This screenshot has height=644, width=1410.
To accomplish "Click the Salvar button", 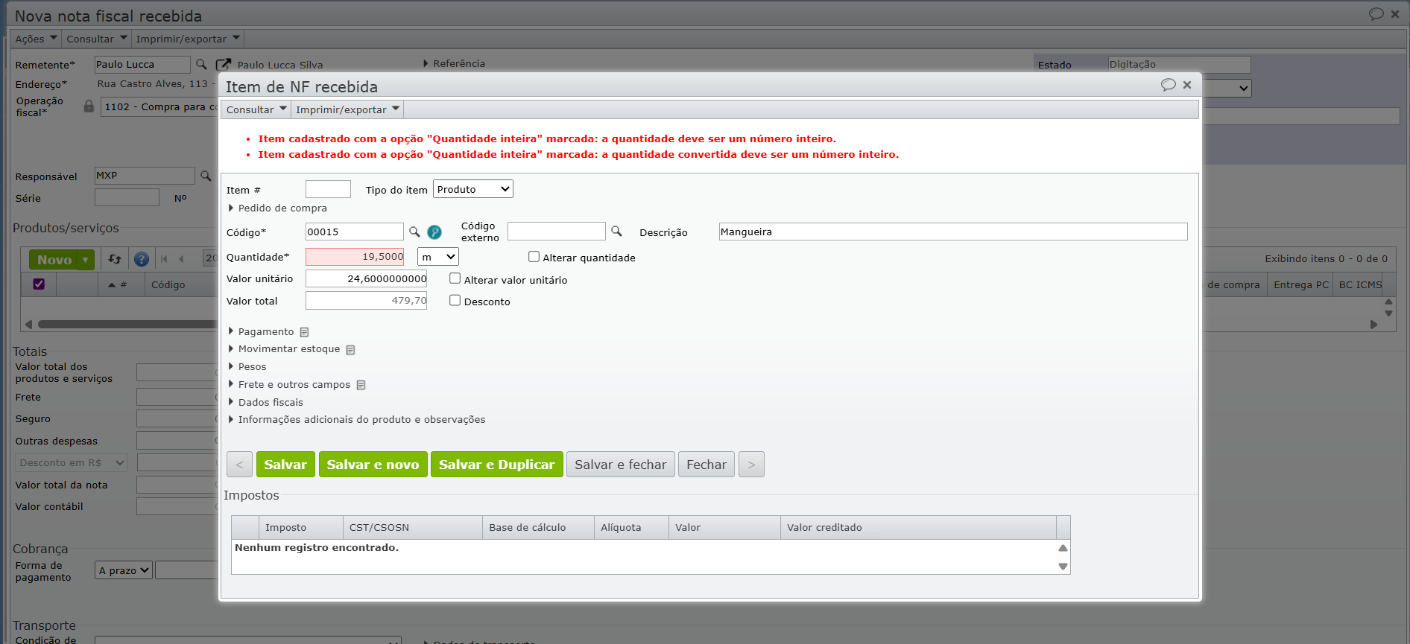I will pyautogui.click(x=285, y=465).
